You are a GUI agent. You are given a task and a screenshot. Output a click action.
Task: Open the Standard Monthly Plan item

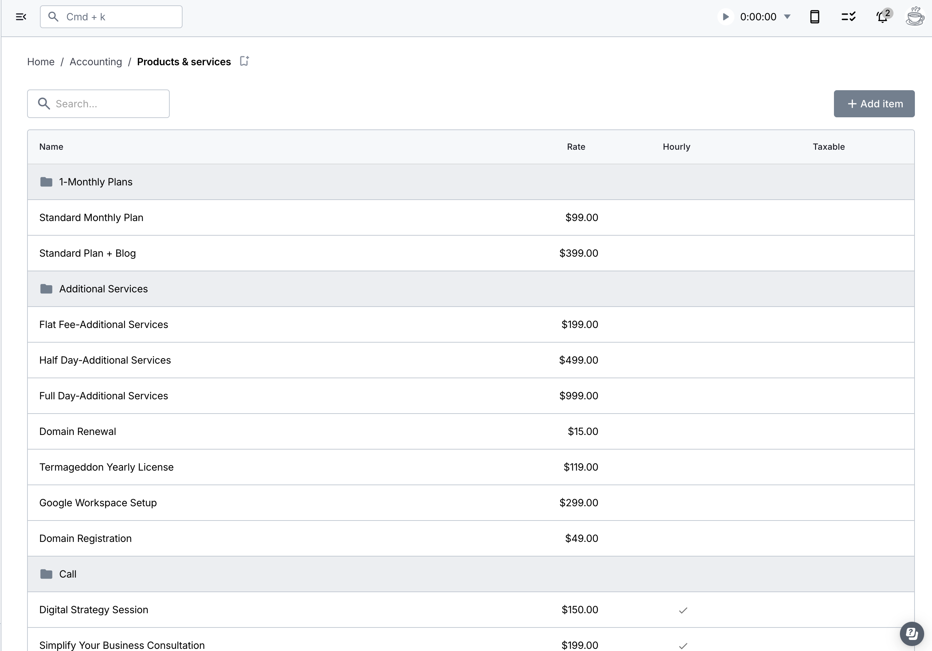click(91, 217)
